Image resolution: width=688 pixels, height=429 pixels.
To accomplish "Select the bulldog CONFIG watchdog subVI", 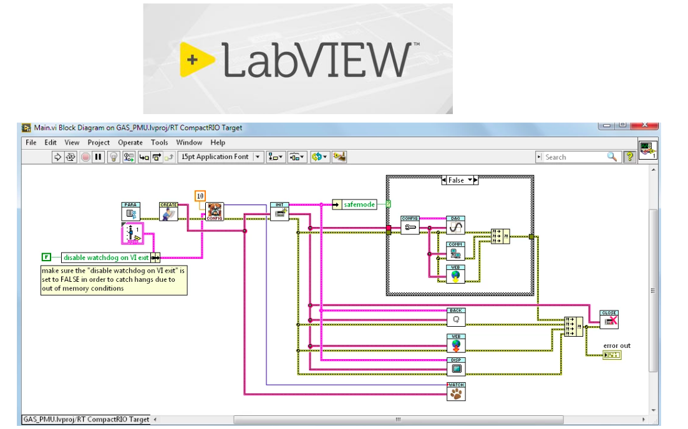I will point(215,211).
